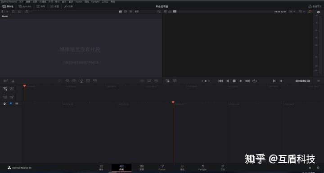Switch media pool to thumbnail grid view
The image size is (324, 173).
tap(121, 12)
